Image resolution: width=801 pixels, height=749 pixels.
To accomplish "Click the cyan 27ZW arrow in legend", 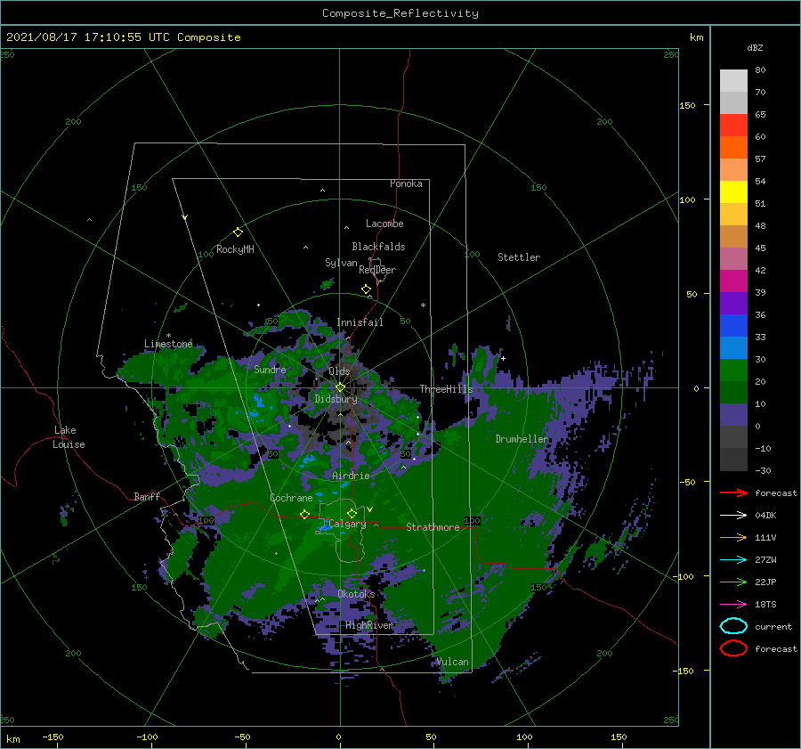I will pos(733,560).
